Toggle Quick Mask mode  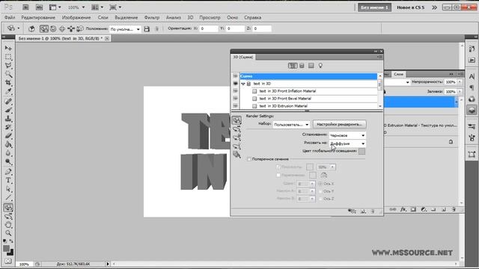[x=8, y=262]
